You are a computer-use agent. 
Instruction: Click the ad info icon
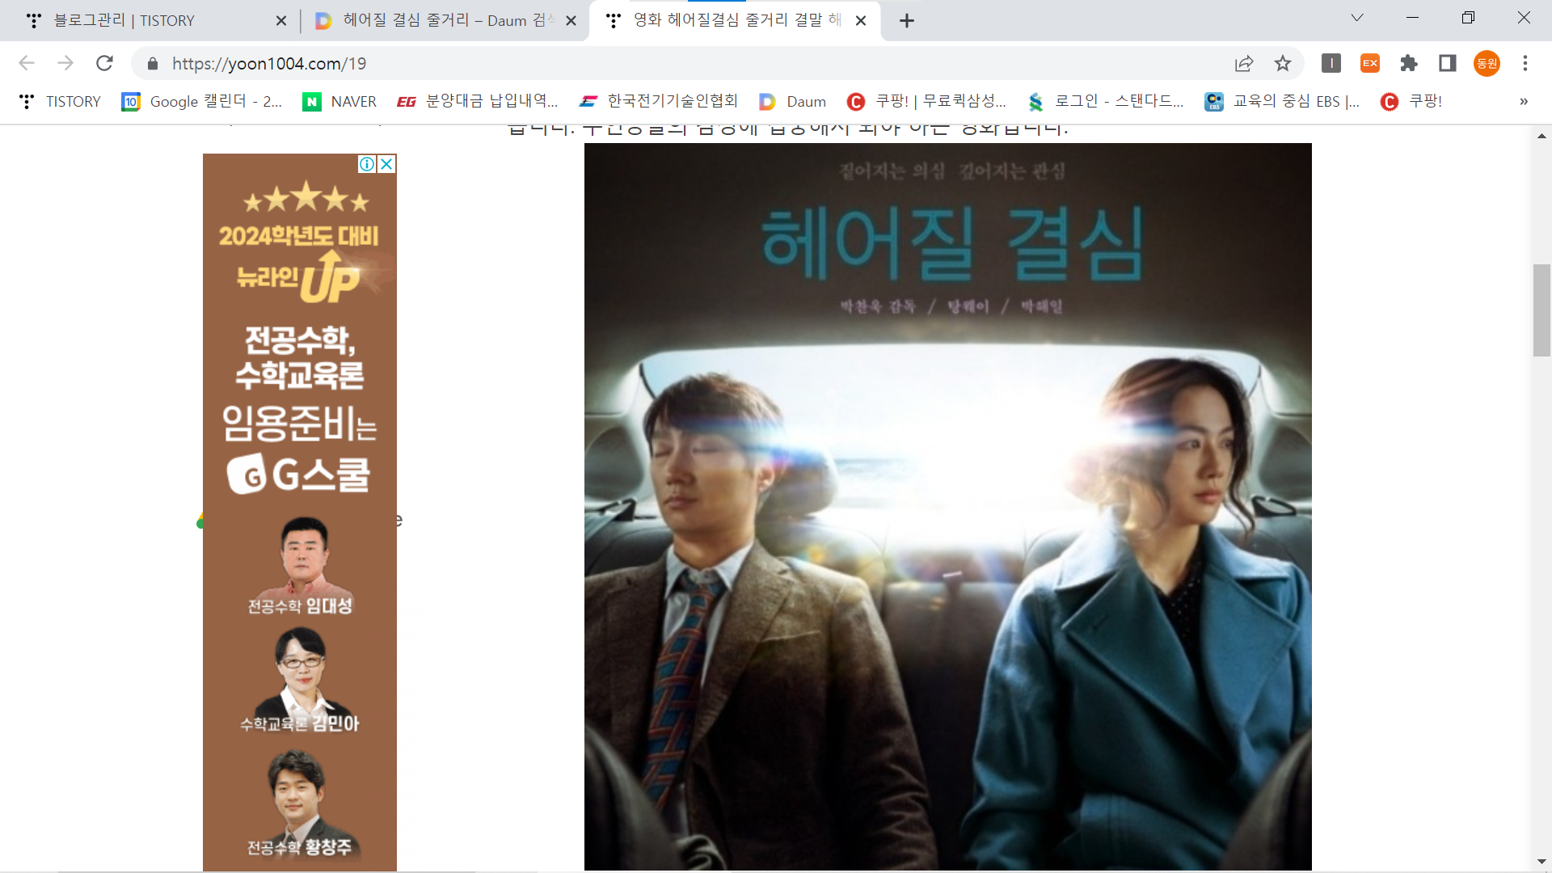click(367, 164)
